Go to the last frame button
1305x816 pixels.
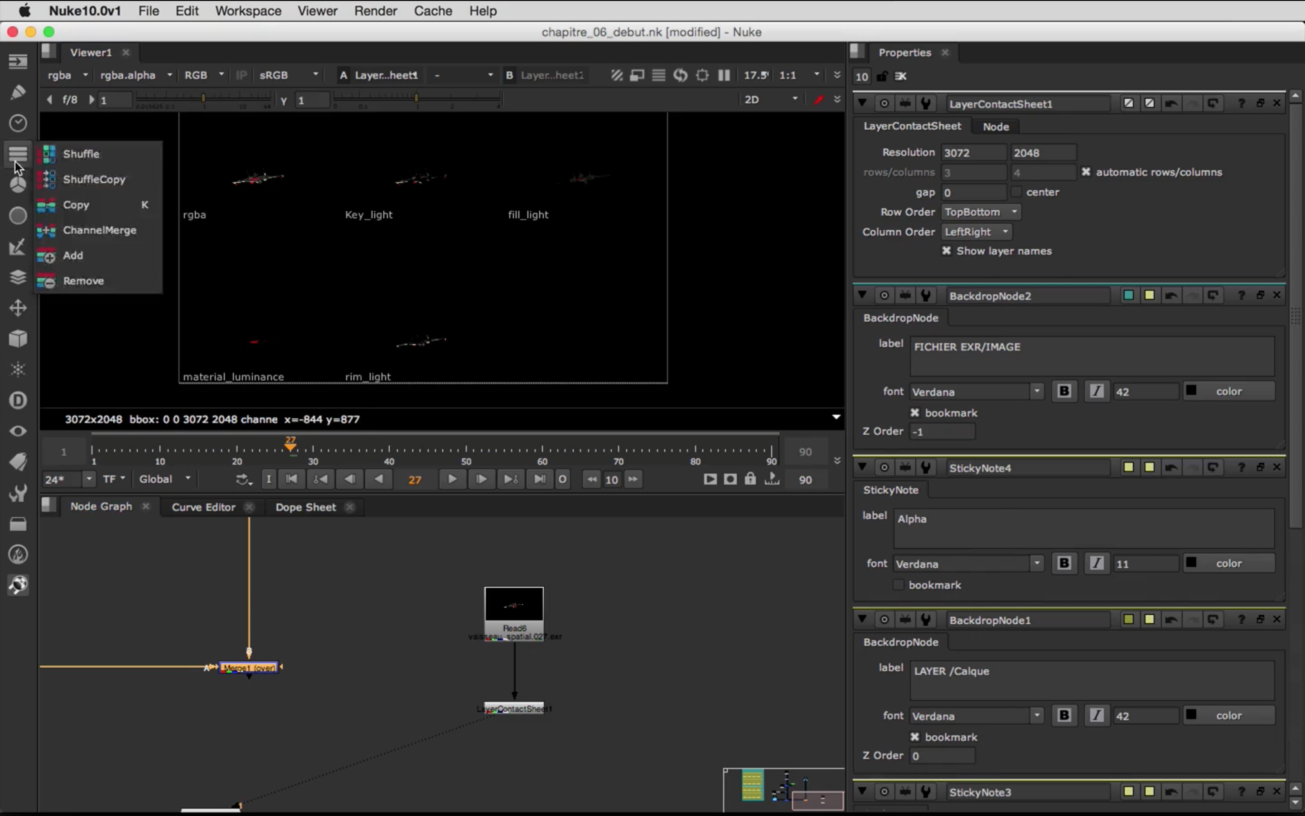(539, 479)
